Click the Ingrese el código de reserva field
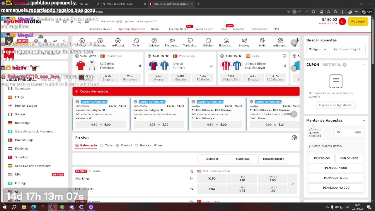Image resolution: width=375 pixels, height=211 pixels. (x=336, y=105)
